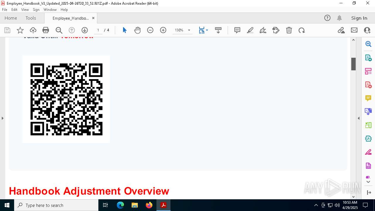The image size is (375, 211).
Task: Open the share with others icon
Action: (x=367, y=30)
